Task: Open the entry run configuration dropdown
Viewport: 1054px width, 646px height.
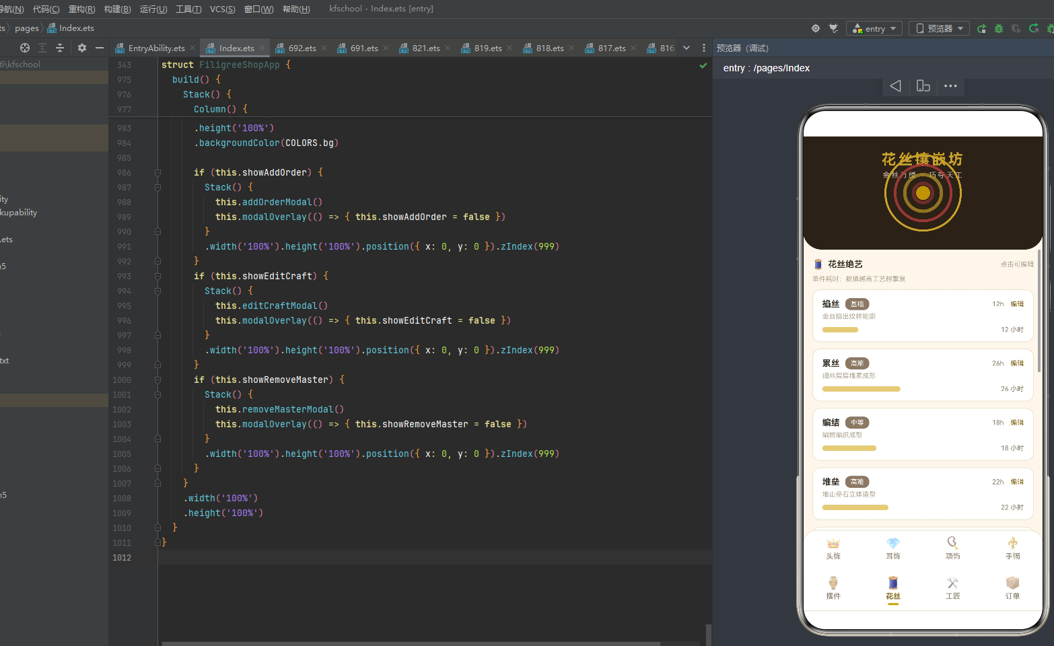Action: 874,28
